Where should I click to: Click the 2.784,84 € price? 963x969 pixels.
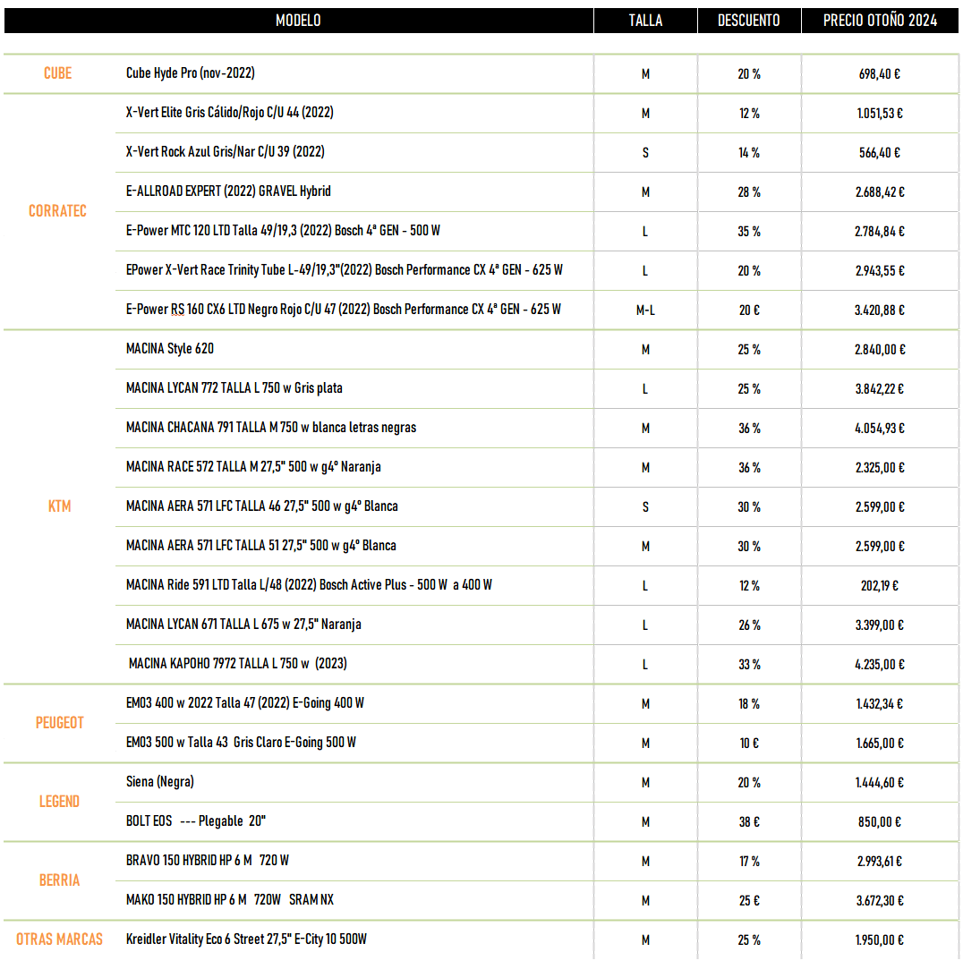click(x=880, y=232)
